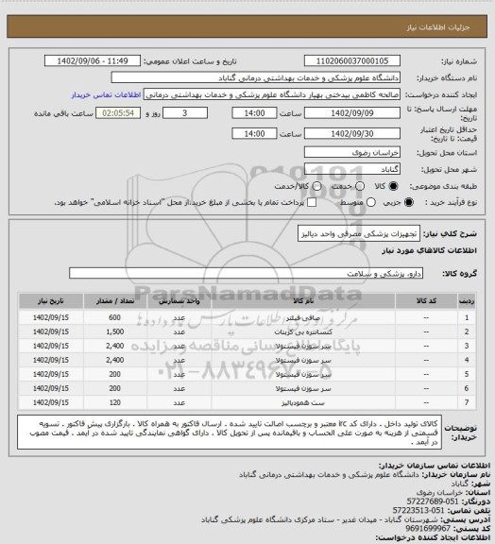
Task: Click the delivery province field خراسان رضوی
Action: coord(352,153)
